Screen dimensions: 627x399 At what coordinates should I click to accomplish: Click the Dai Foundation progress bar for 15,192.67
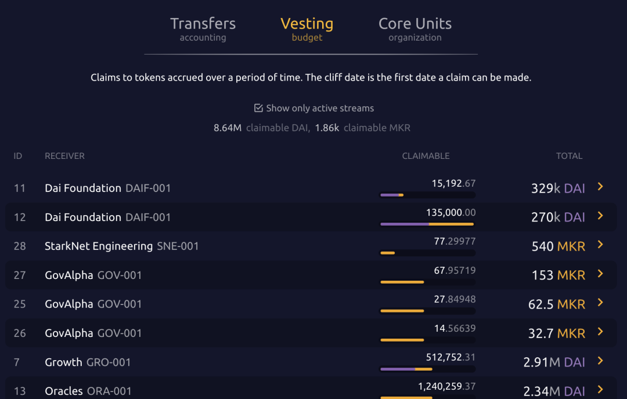click(x=427, y=195)
